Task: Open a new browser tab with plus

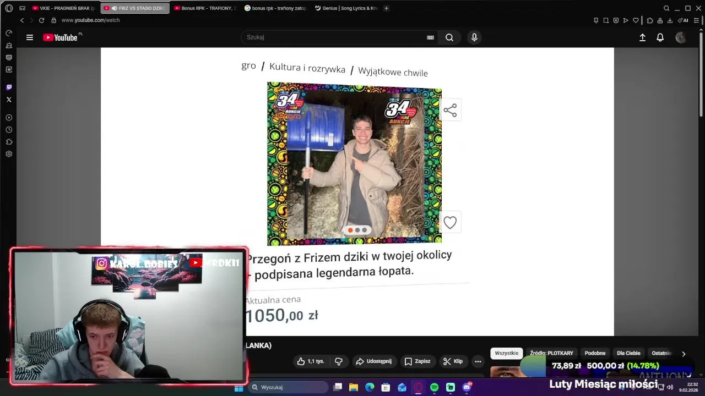Action: click(x=386, y=8)
